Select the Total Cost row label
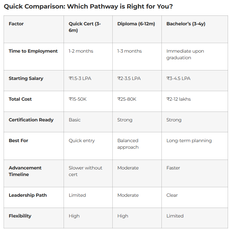 (x=20, y=99)
